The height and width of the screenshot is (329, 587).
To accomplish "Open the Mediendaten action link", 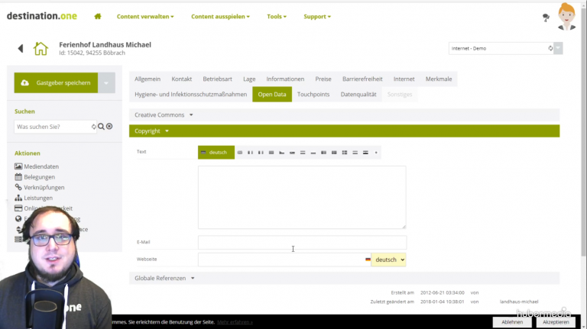I will 41,166.
